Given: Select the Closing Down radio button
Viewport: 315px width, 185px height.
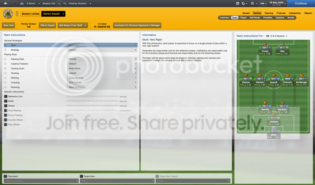Looking at the screenshot, I should (5, 68).
